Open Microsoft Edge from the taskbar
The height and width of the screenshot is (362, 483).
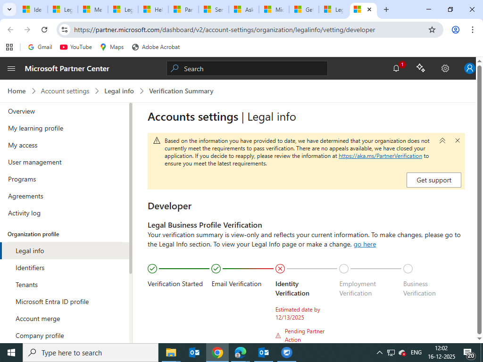[x=241, y=353]
